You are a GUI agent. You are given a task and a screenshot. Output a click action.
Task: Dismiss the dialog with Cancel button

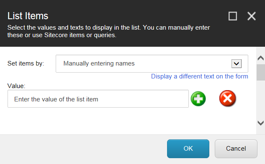236,149
